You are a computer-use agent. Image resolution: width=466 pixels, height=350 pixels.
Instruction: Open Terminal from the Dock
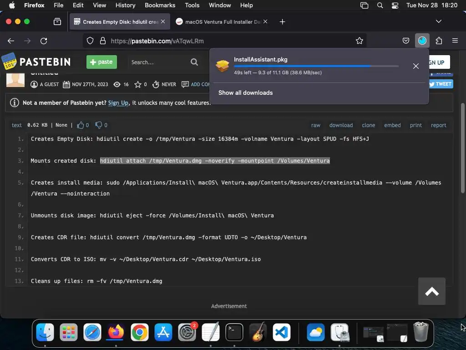pos(234,332)
